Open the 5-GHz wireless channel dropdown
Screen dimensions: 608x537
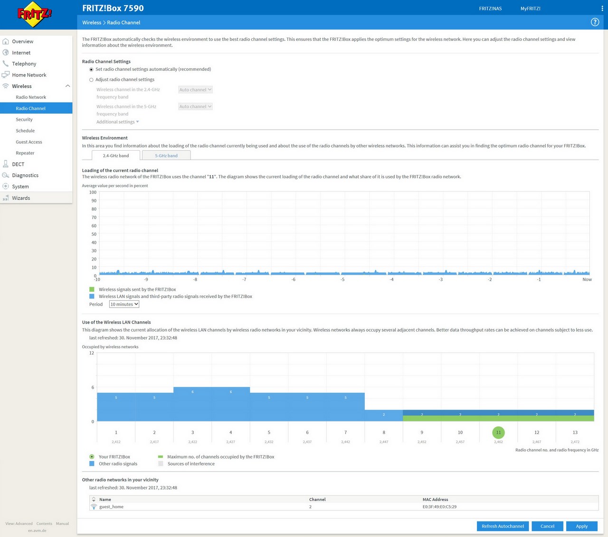tap(195, 106)
